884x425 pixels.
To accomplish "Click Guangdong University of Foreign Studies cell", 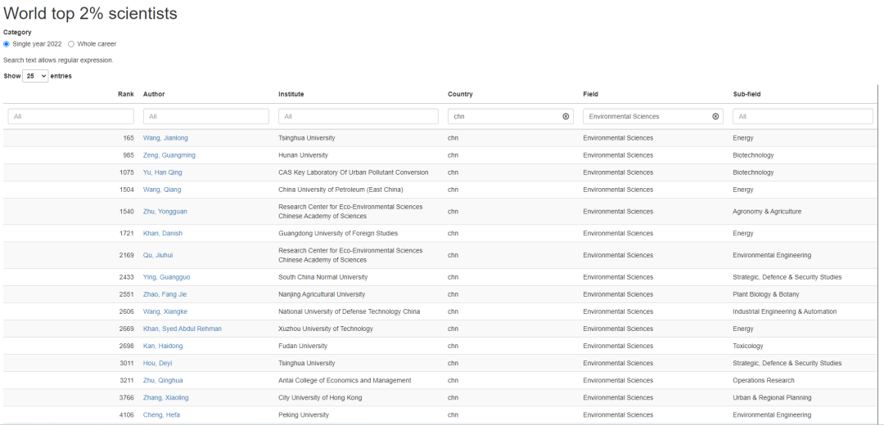I will click(338, 234).
